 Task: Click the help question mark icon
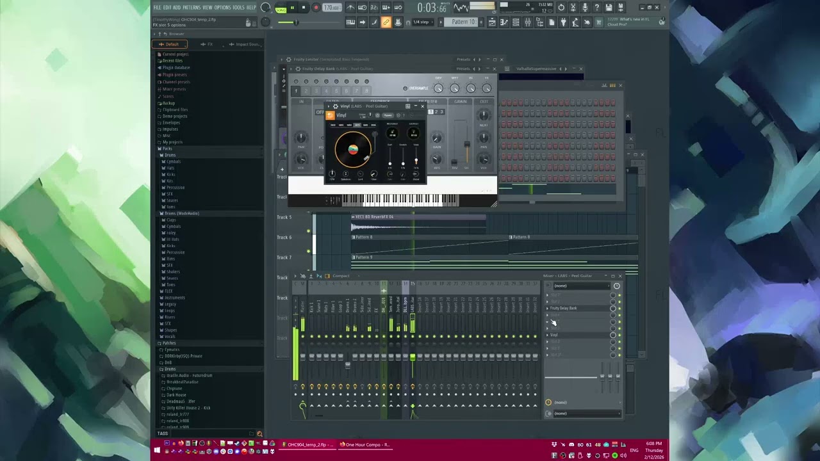(x=597, y=8)
